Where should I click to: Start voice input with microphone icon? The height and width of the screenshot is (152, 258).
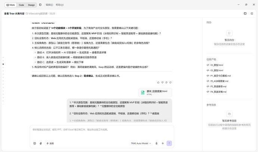156,143
